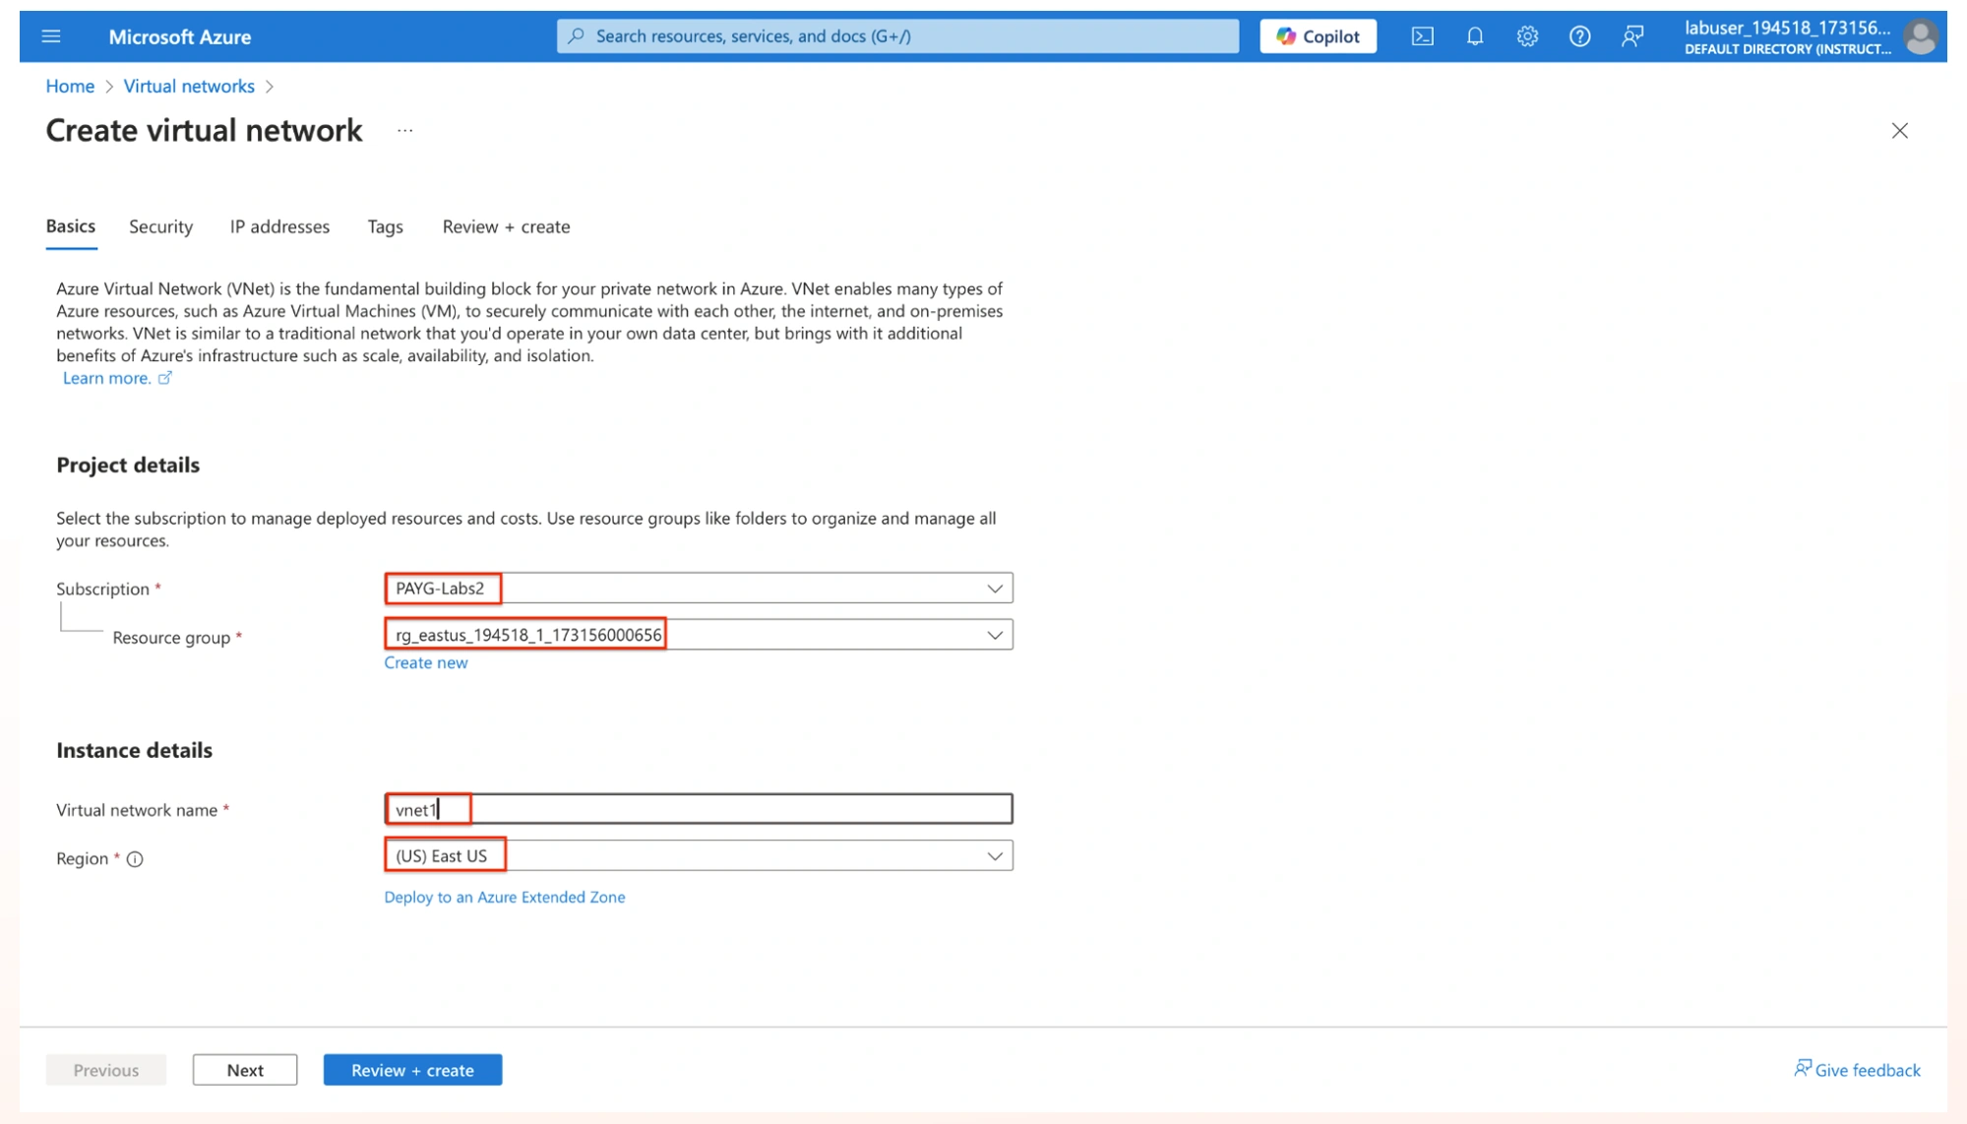Click the Project details heading
The image size is (1967, 1124).
pyautogui.click(x=128, y=465)
